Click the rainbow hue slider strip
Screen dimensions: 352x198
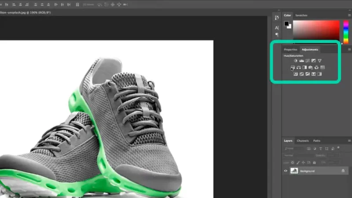(346, 32)
